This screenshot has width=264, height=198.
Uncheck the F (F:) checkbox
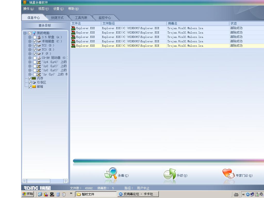[x=35, y=54]
